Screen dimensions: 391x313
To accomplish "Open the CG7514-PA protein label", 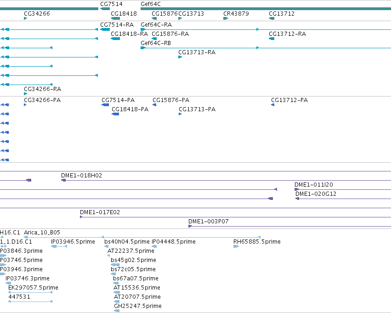I will tap(118, 100).
